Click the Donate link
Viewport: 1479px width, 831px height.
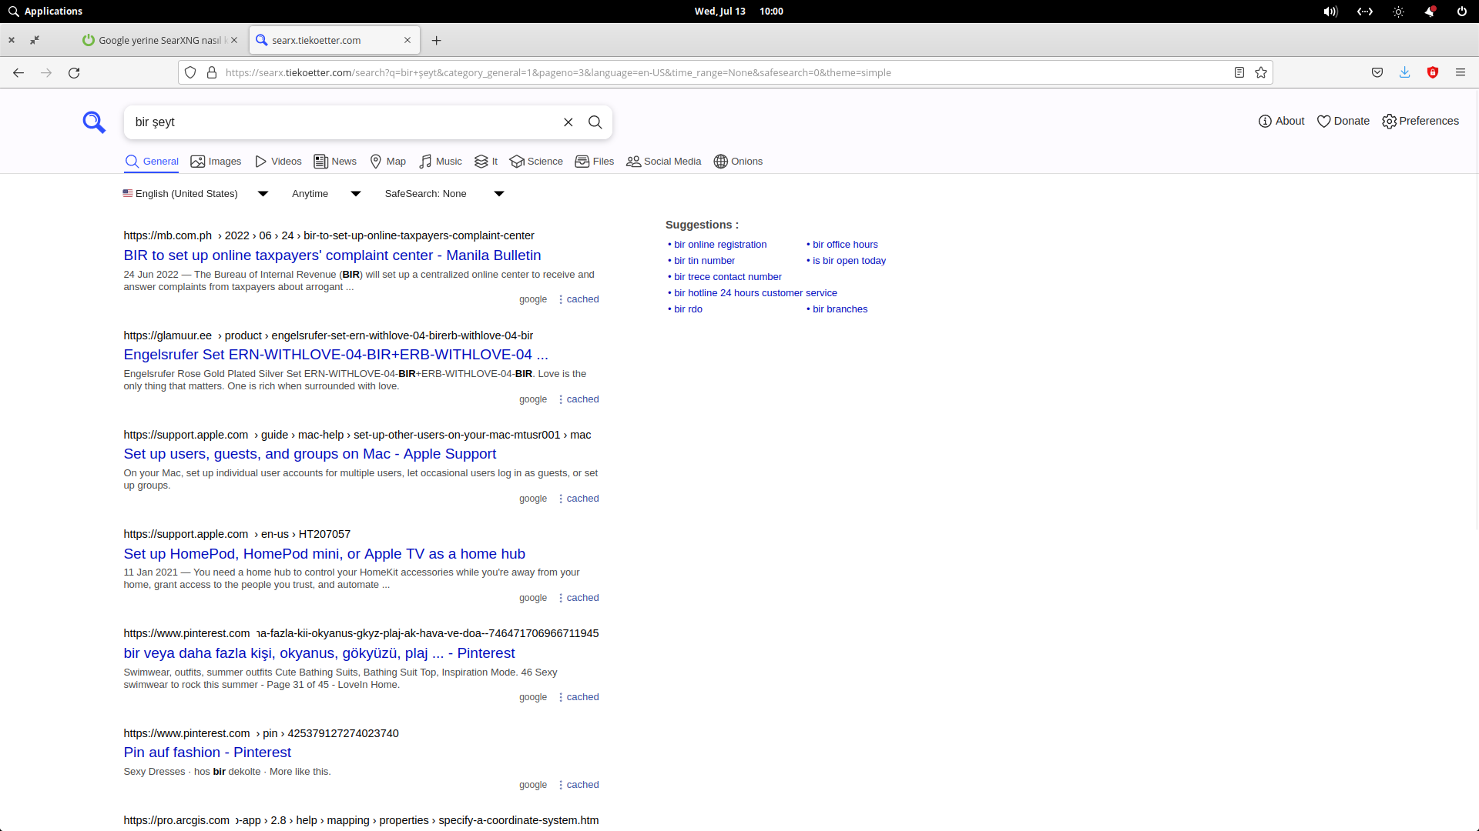tap(1343, 121)
